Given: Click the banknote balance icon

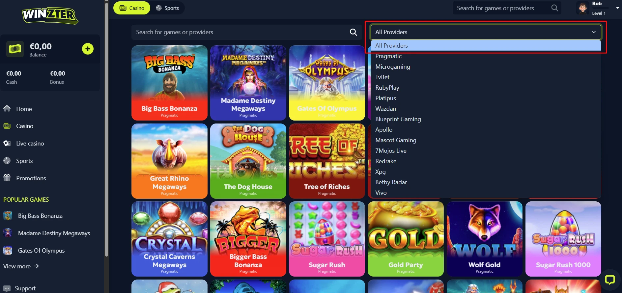Looking at the screenshot, I should click(x=15, y=49).
